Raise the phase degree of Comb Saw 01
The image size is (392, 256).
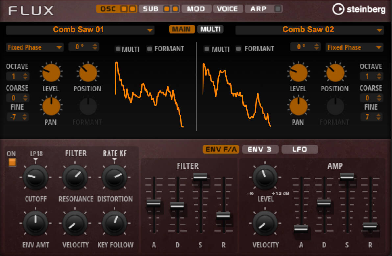pos(95,45)
